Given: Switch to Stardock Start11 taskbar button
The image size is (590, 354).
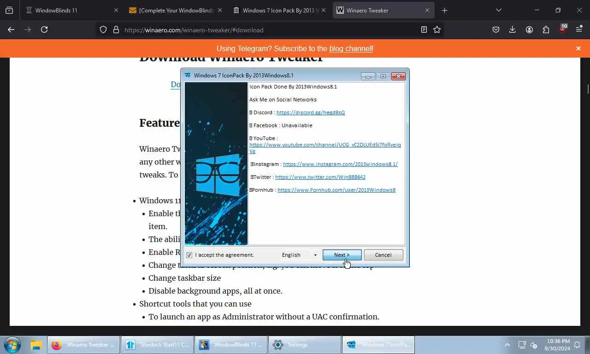Looking at the screenshot, I should (157, 345).
